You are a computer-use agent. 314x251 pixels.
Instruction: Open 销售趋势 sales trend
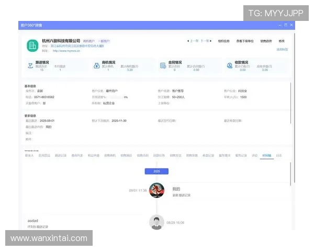point(266,41)
